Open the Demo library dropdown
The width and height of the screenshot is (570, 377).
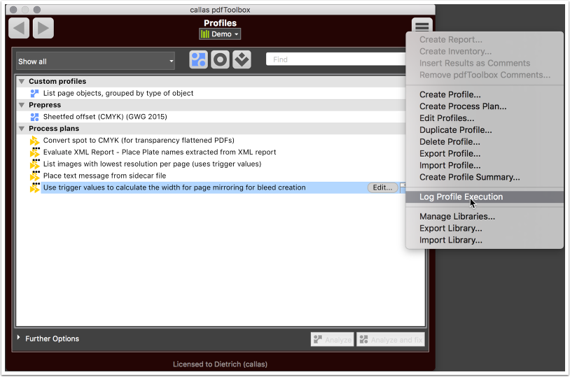click(220, 34)
